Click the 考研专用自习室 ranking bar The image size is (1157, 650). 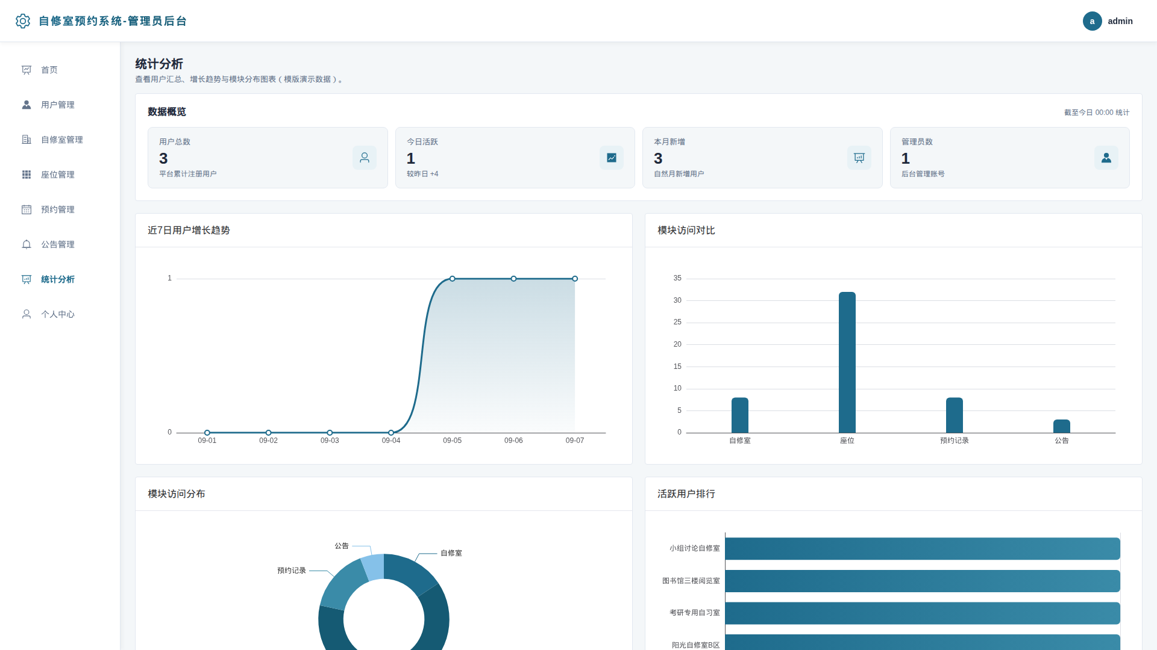[923, 613]
